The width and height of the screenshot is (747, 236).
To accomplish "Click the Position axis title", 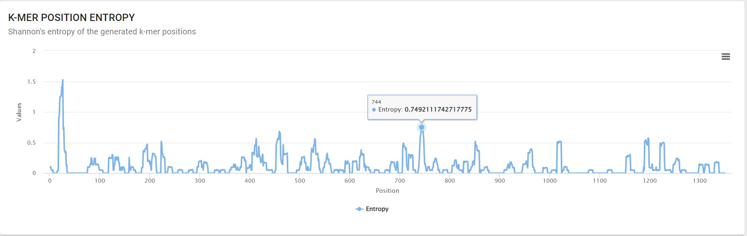I will pos(387,191).
